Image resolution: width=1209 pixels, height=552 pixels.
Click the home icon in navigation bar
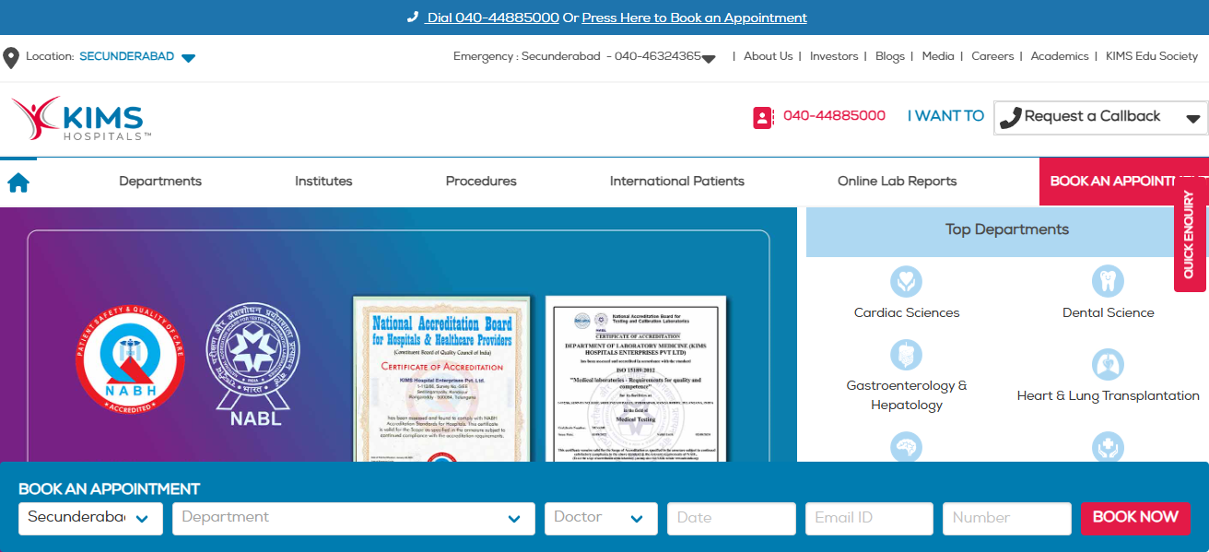click(x=18, y=182)
